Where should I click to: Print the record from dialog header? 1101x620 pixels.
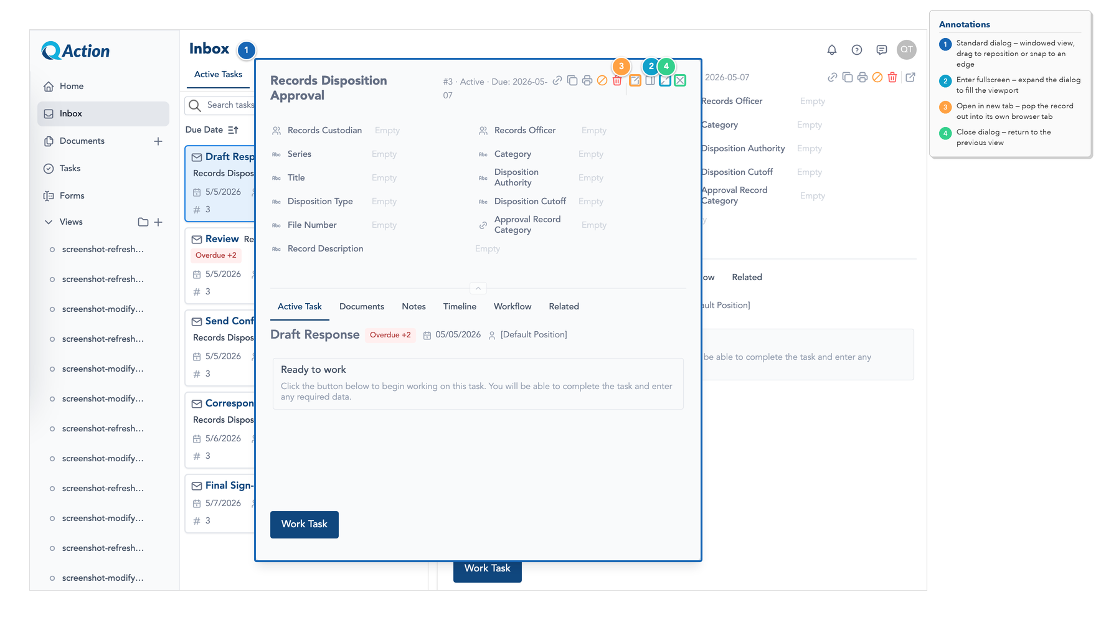587,80
